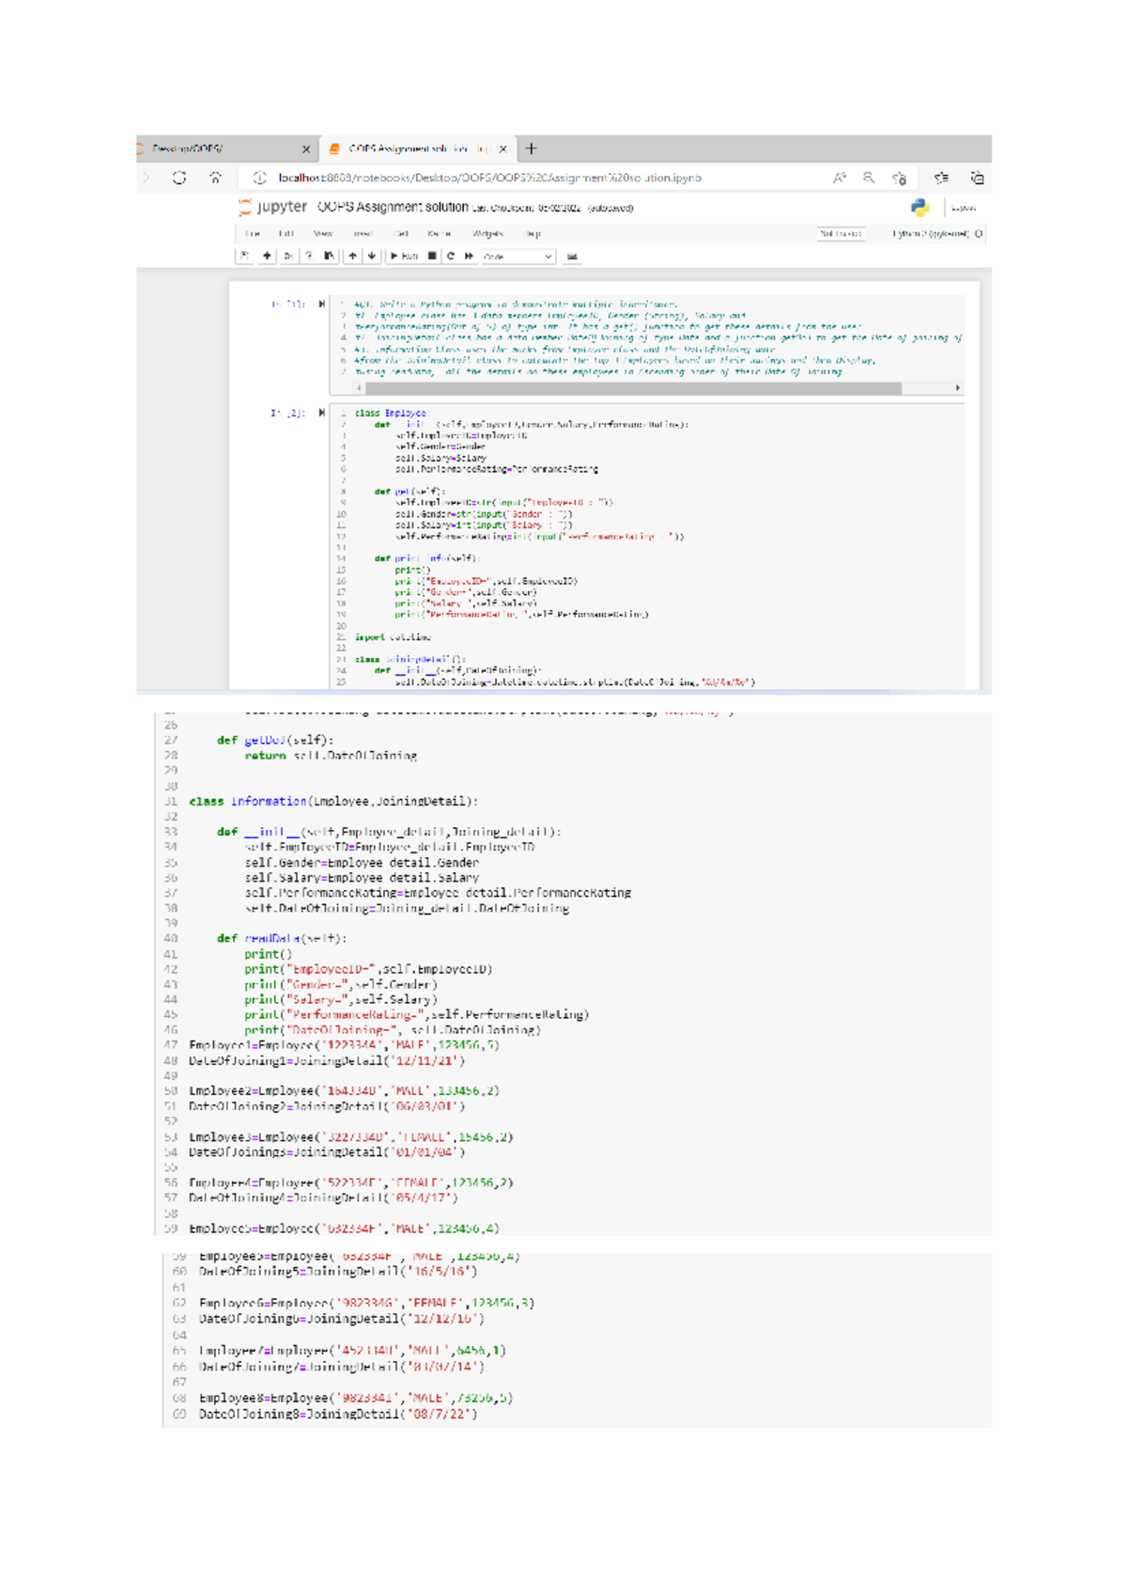Image resolution: width=1127 pixels, height=1596 pixels.
Task: Click the Not Trusted notebook button
Action: click(841, 234)
